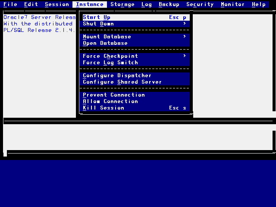
Task: Open the Session menu
Action: coord(57,4)
